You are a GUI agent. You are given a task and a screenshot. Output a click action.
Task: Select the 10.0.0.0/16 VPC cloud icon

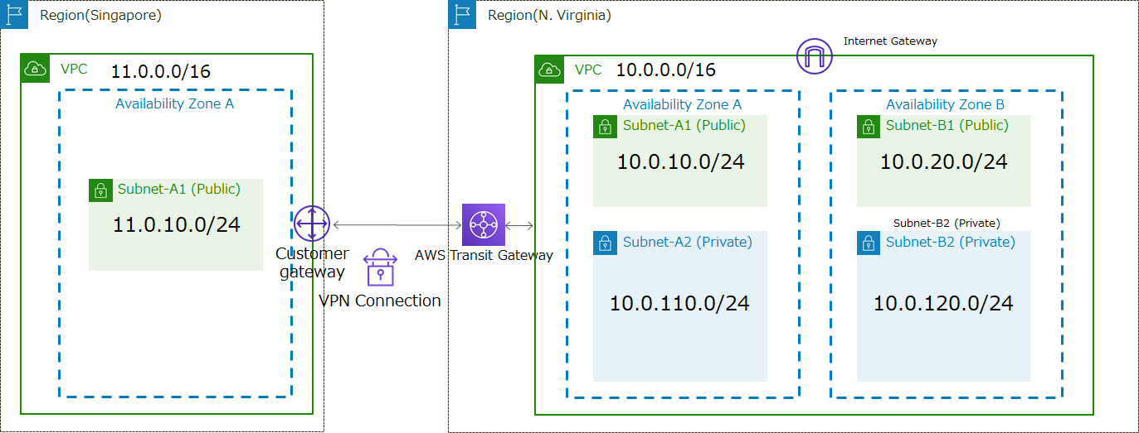point(549,70)
